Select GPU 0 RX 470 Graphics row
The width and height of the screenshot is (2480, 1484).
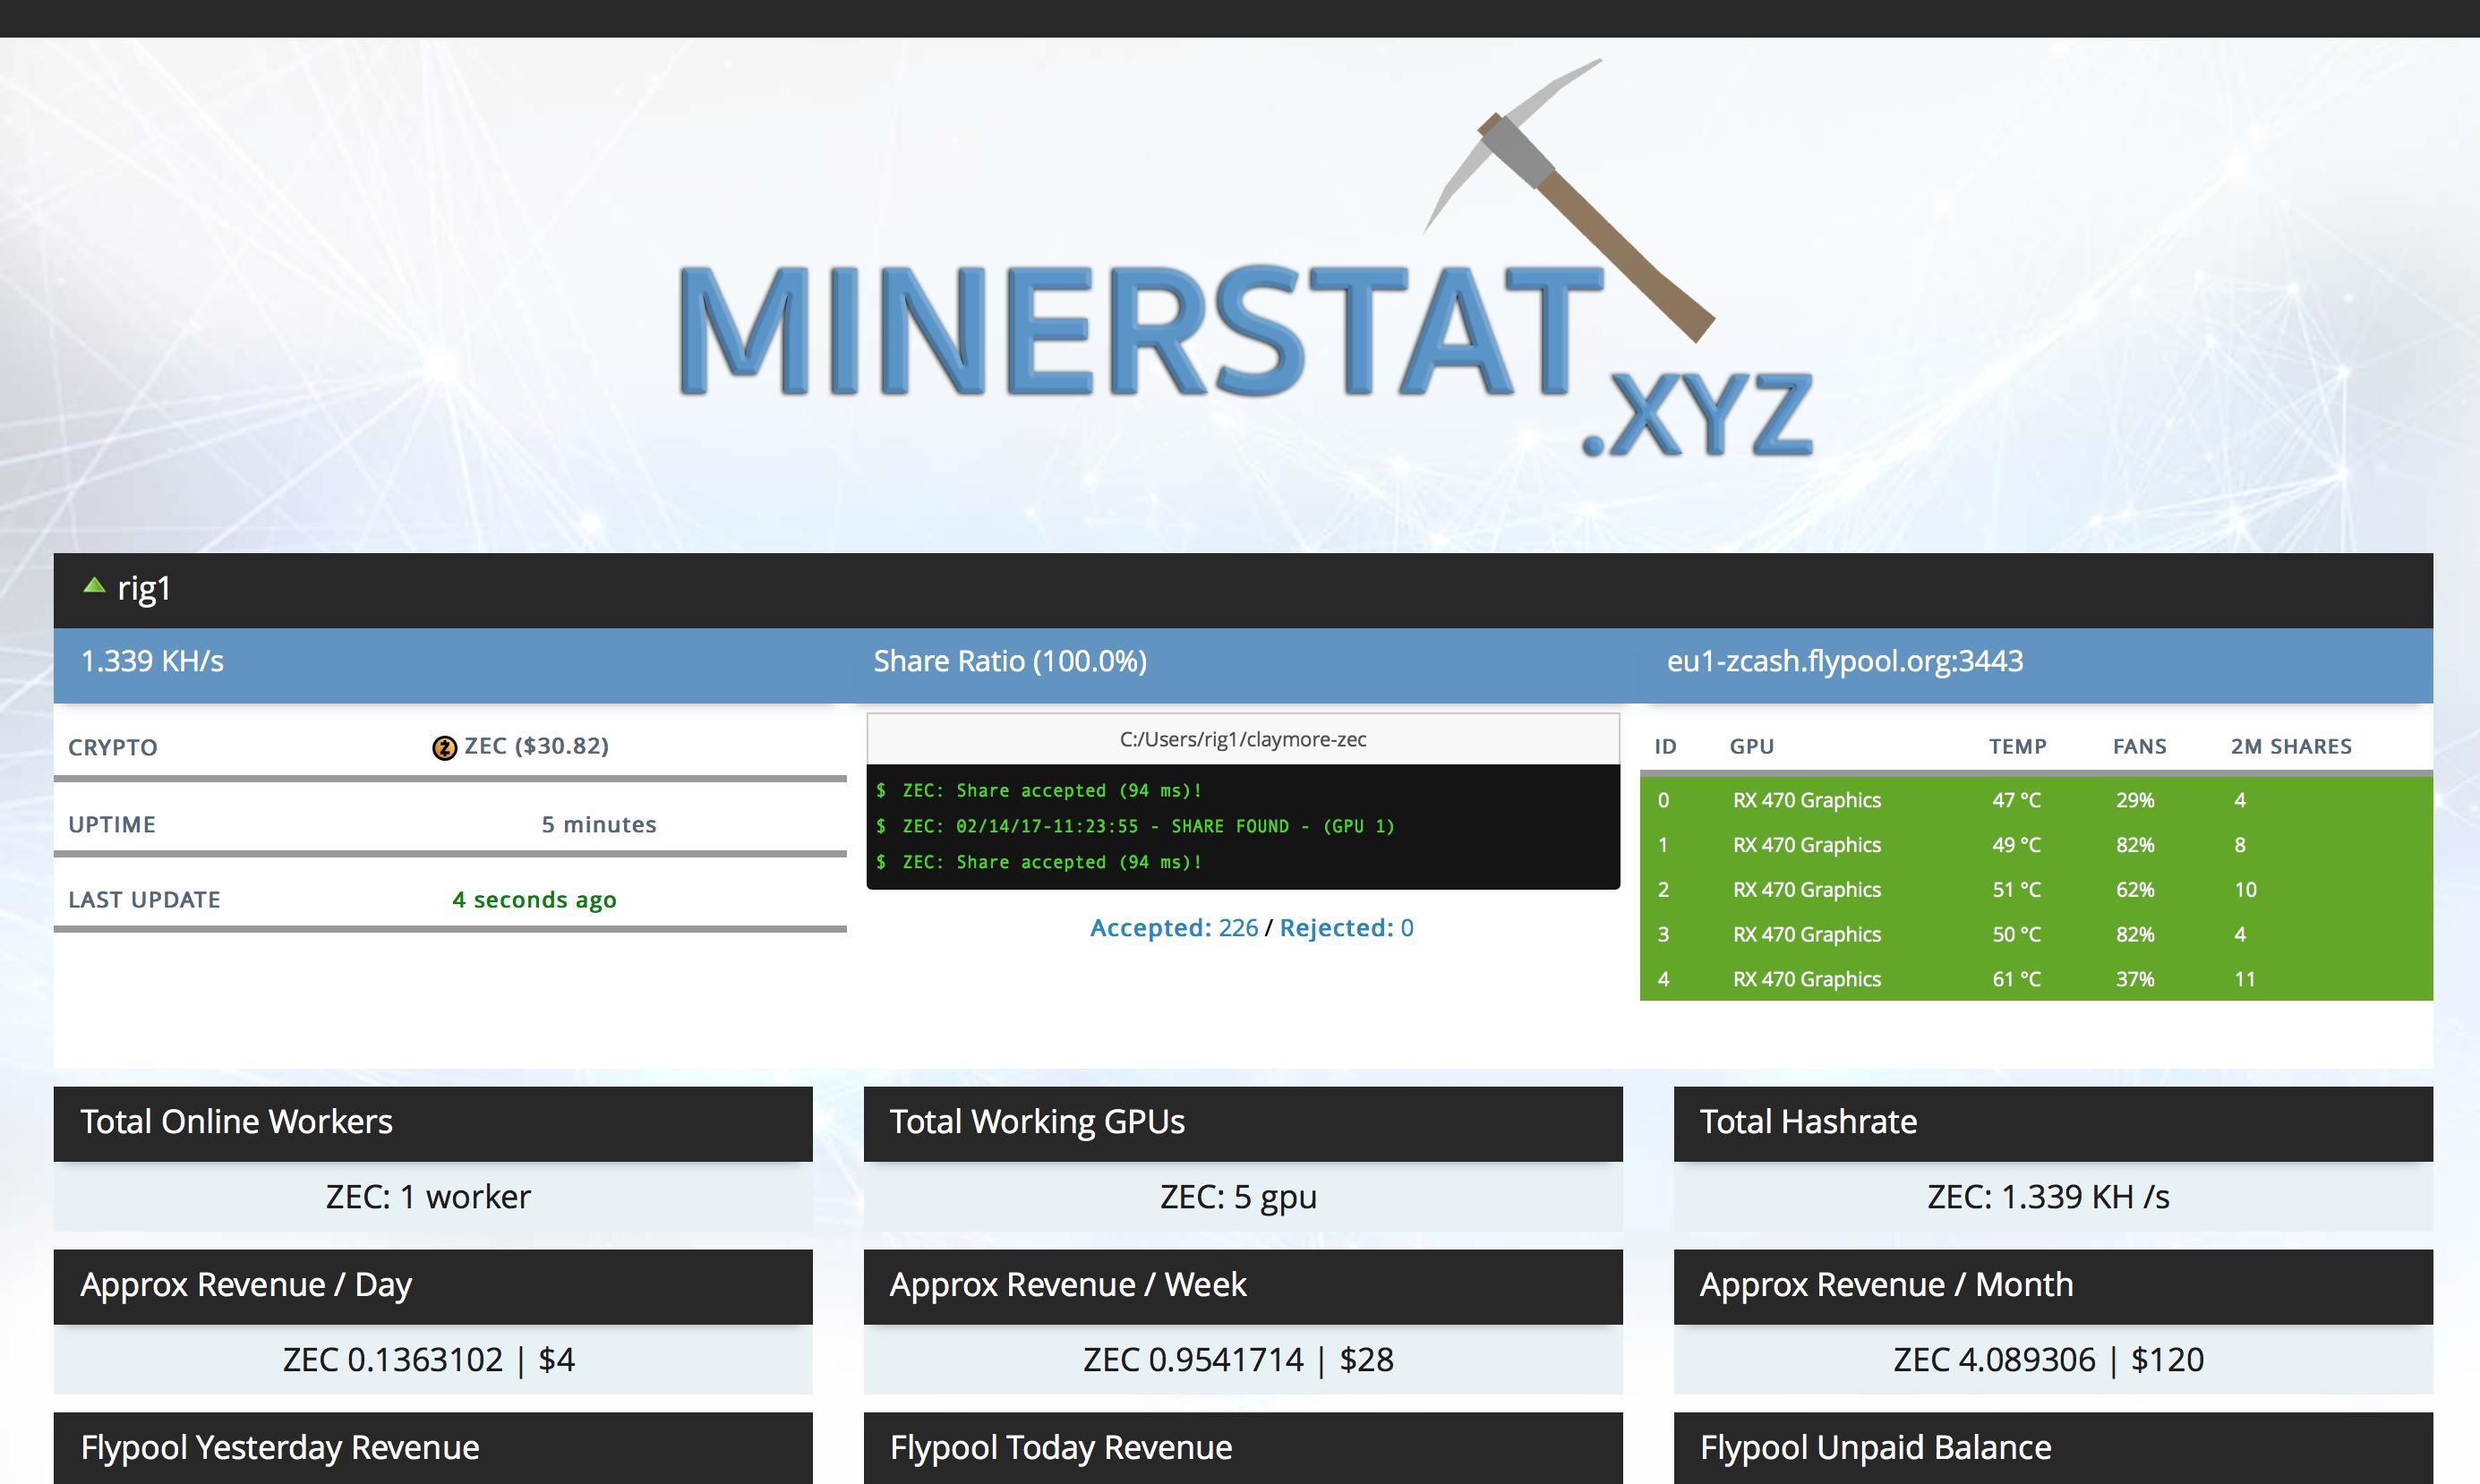2036,800
